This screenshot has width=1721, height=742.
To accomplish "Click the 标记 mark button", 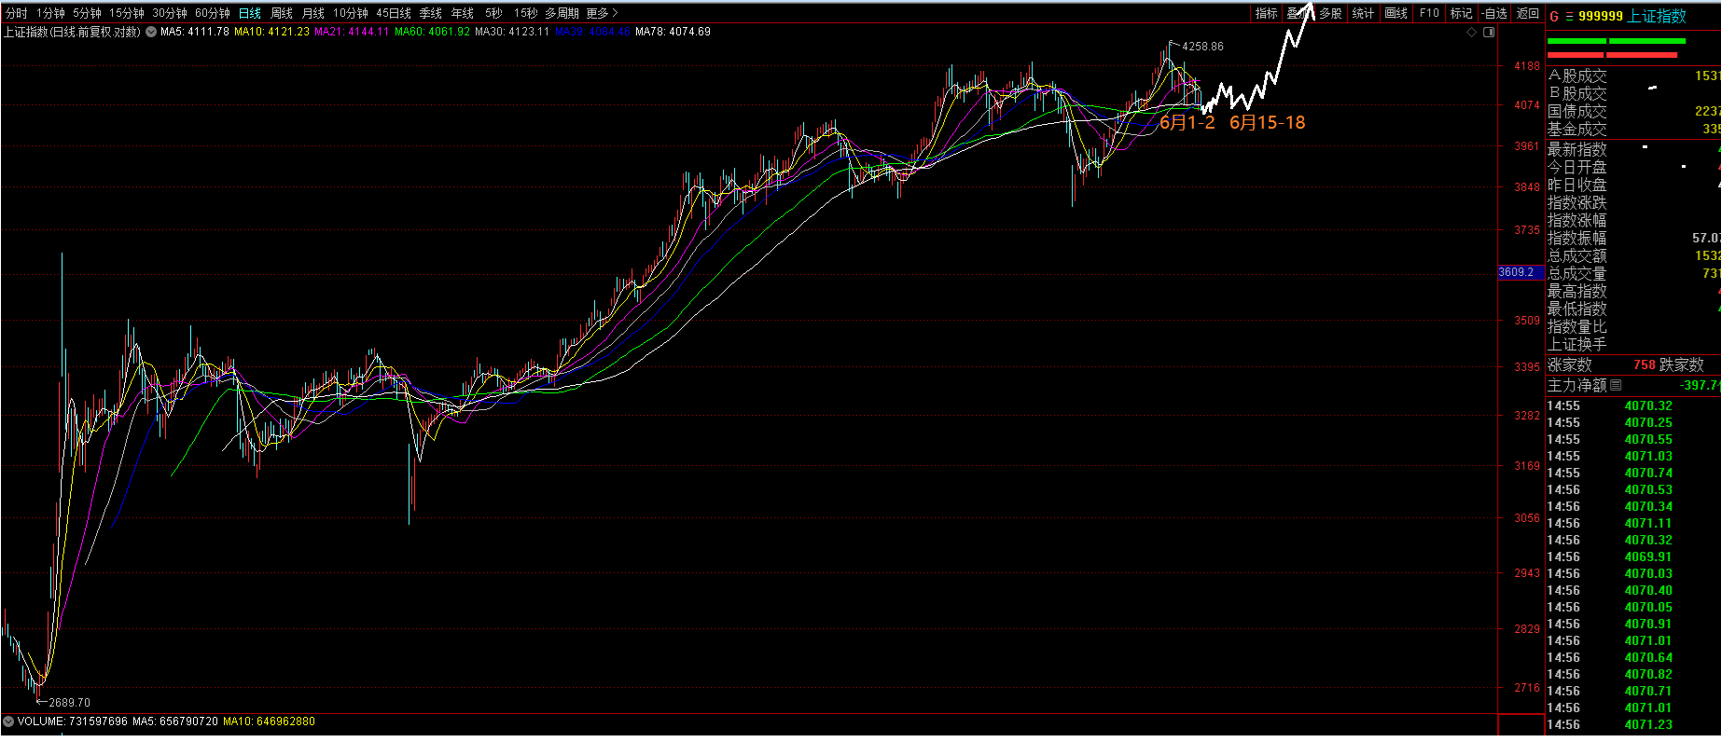I will tap(1462, 13).
